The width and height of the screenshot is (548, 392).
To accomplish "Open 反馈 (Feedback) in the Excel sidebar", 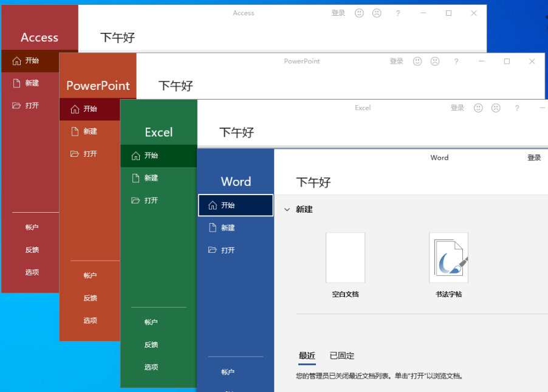I will tap(151, 345).
